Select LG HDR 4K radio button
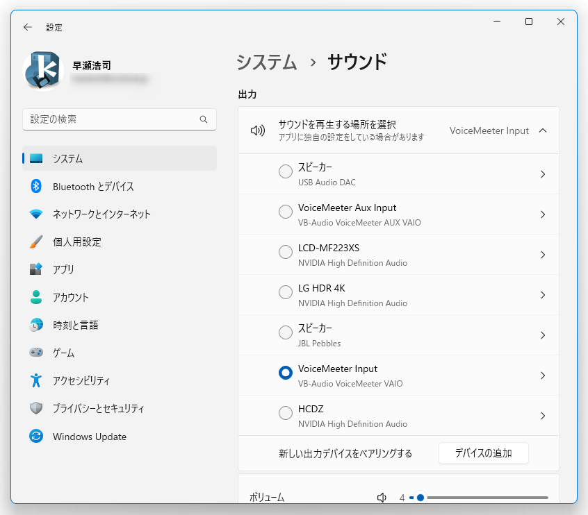 [286, 292]
